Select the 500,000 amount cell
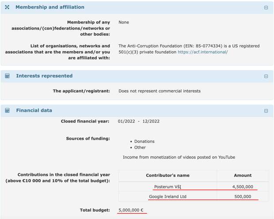Screen dimensions: 274x219 coord(243,197)
